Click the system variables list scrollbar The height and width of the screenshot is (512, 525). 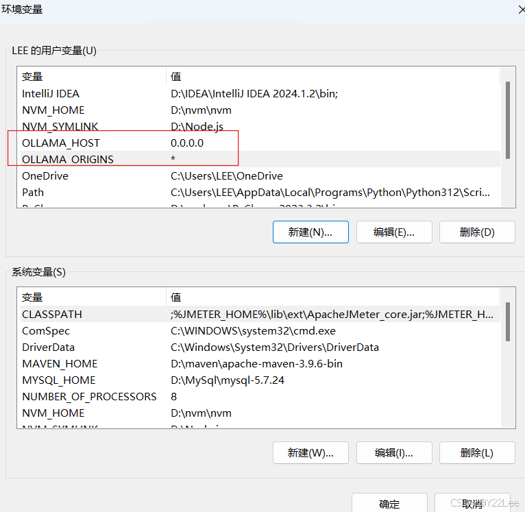(x=507, y=322)
